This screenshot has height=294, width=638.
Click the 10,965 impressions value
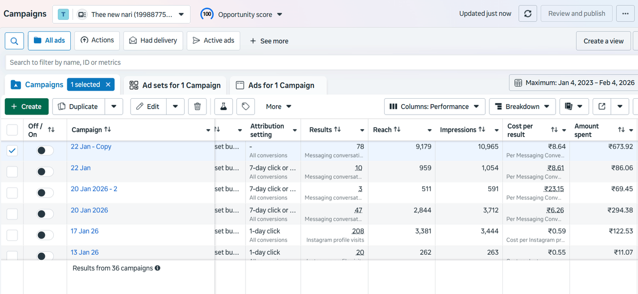coord(488,147)
